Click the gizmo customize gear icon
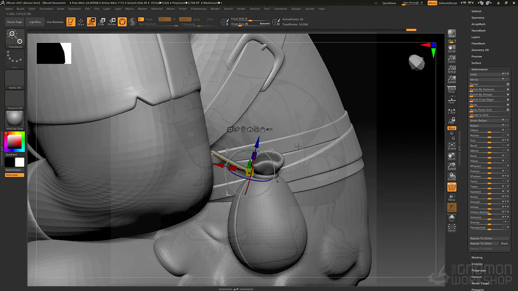The height and width of the screenshot is (291, 518). pos(230,129)
